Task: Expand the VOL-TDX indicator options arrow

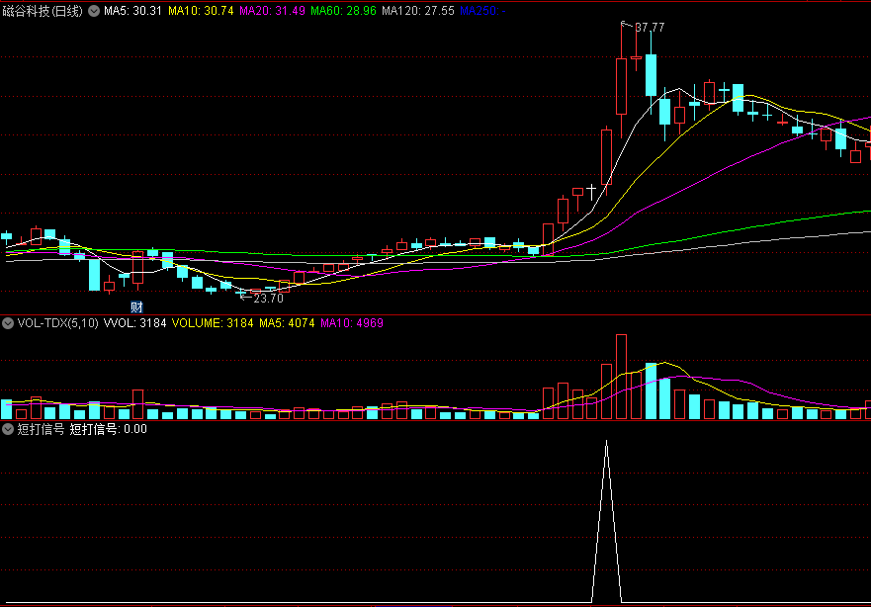Action: point(8,323)
